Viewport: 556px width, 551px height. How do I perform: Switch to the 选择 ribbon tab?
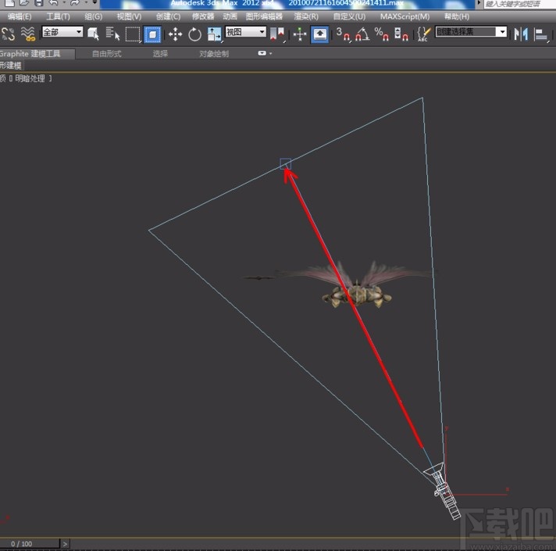click(160, 54)
